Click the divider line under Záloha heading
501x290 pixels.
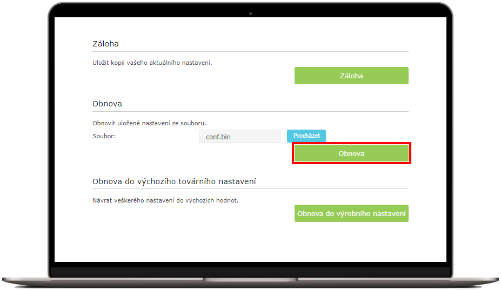tap(251, 51)
